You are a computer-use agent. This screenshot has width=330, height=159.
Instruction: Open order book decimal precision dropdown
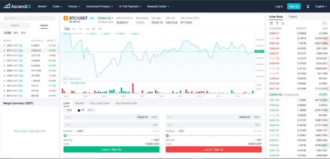pyautogui.click(x=325, y=23)
